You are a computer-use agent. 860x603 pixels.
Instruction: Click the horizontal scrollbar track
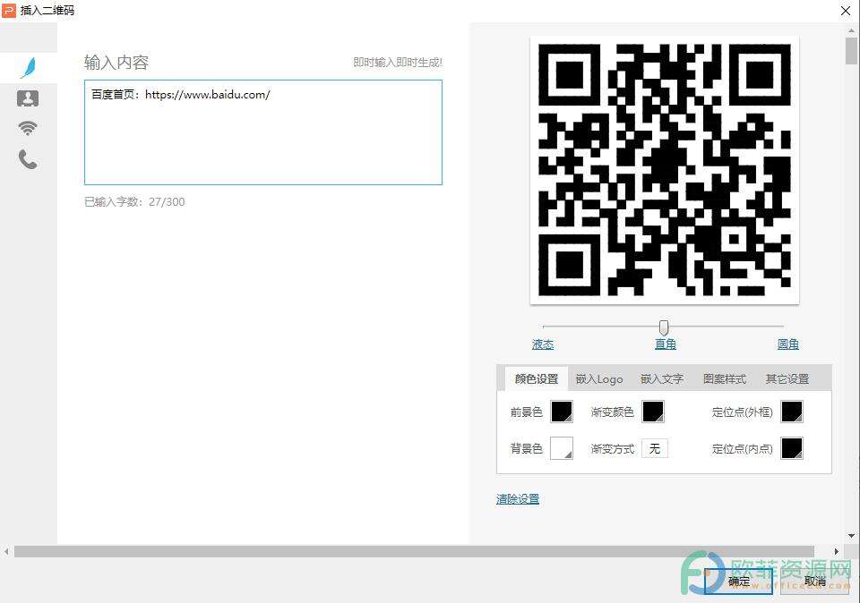point(414,551)
